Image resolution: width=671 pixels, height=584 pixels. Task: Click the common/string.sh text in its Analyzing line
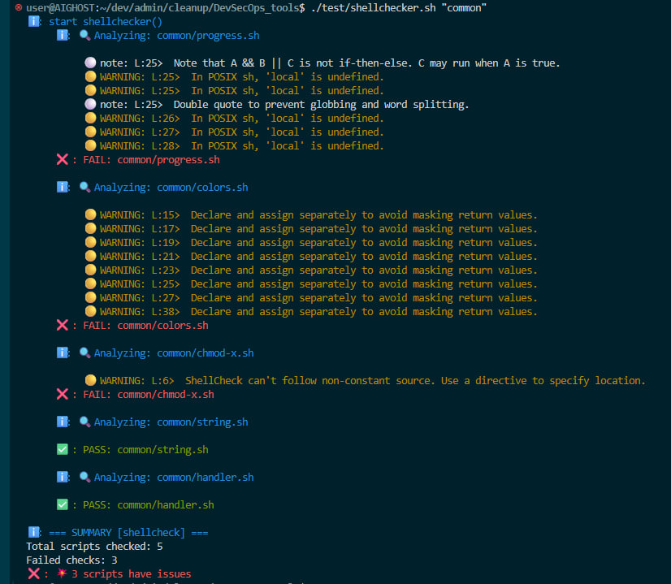(x=202, y=422)
